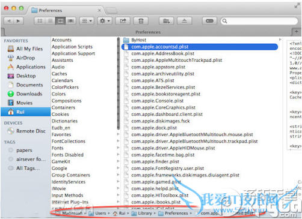Switch to column view
The image size is (302, 219).
[x=61, y=21]
